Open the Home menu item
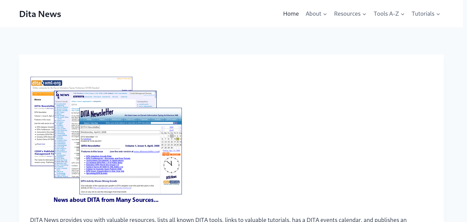The height and width of the screenshot is (222, 467). coord(291,14)
